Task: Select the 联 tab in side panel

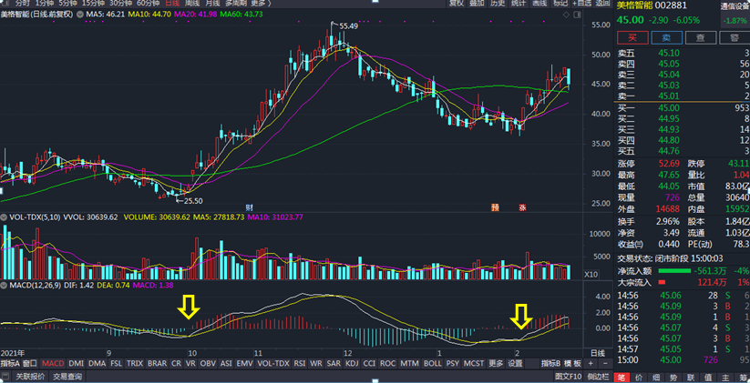Action: pyautogui.click(x=692, y=378)
